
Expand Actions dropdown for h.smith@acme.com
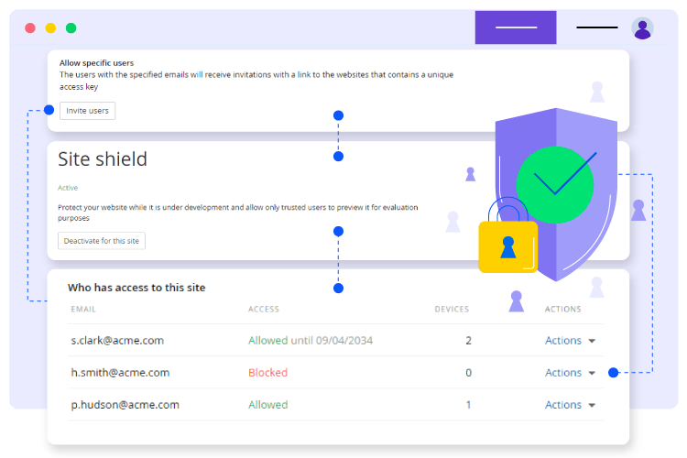[570, 373]
